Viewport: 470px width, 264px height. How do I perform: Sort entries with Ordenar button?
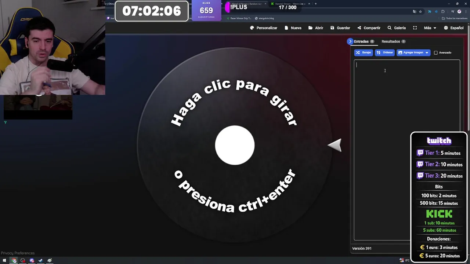[x=384, y=52]
